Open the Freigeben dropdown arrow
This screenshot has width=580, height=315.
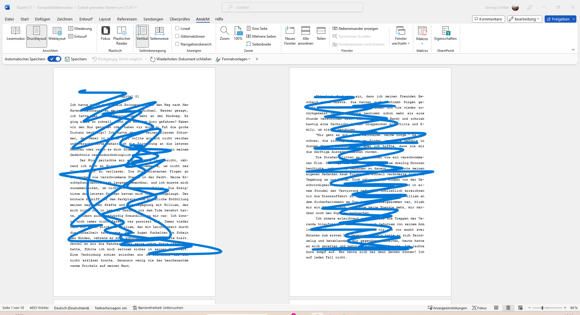click(x=574, y=19)
